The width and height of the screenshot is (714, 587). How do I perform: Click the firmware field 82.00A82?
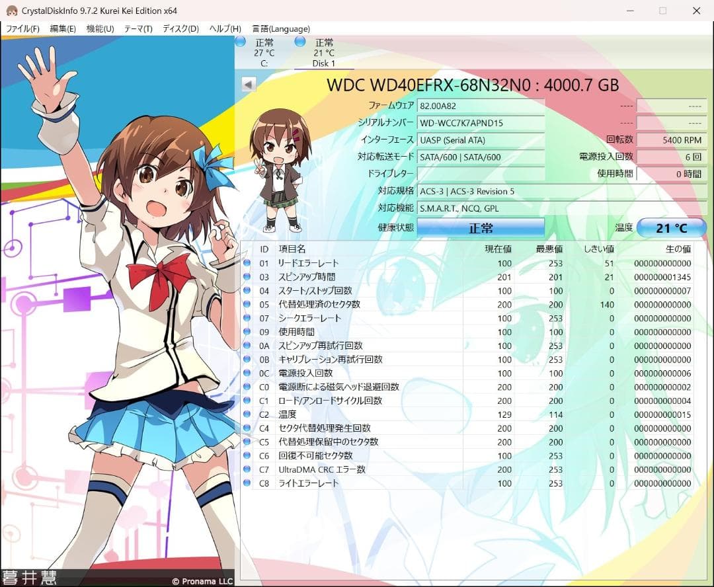pos(481,106)
